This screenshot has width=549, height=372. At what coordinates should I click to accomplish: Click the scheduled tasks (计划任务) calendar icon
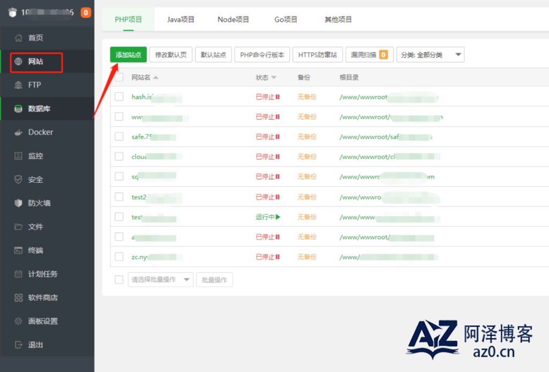click(x=18, y=274)
